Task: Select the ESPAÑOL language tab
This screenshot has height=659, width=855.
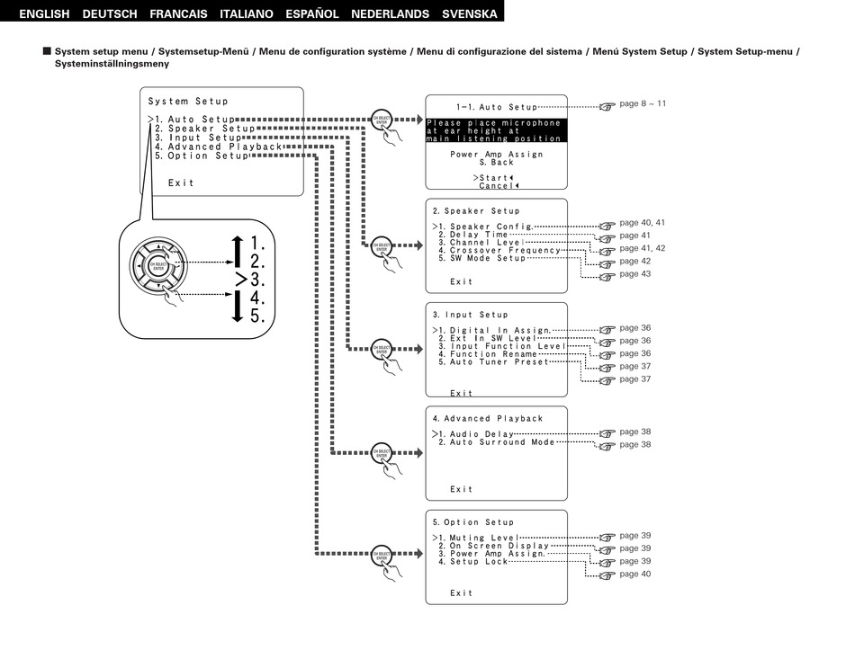Action: click(312, 13)
